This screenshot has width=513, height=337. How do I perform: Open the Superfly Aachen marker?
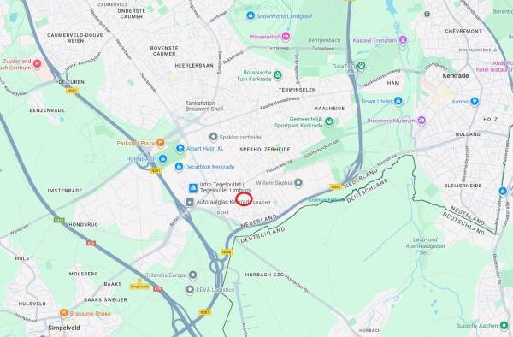[504, 326]
